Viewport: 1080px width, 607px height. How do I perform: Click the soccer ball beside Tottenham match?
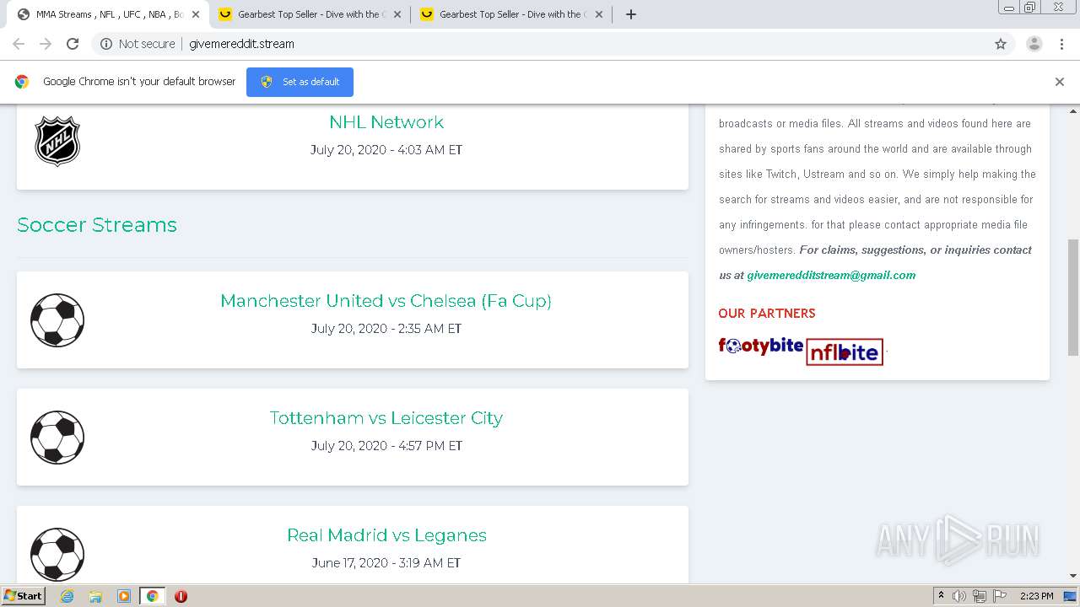[57, 438]
